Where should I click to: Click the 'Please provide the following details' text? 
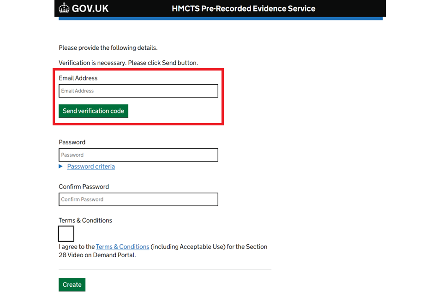(x=108, y=47)
